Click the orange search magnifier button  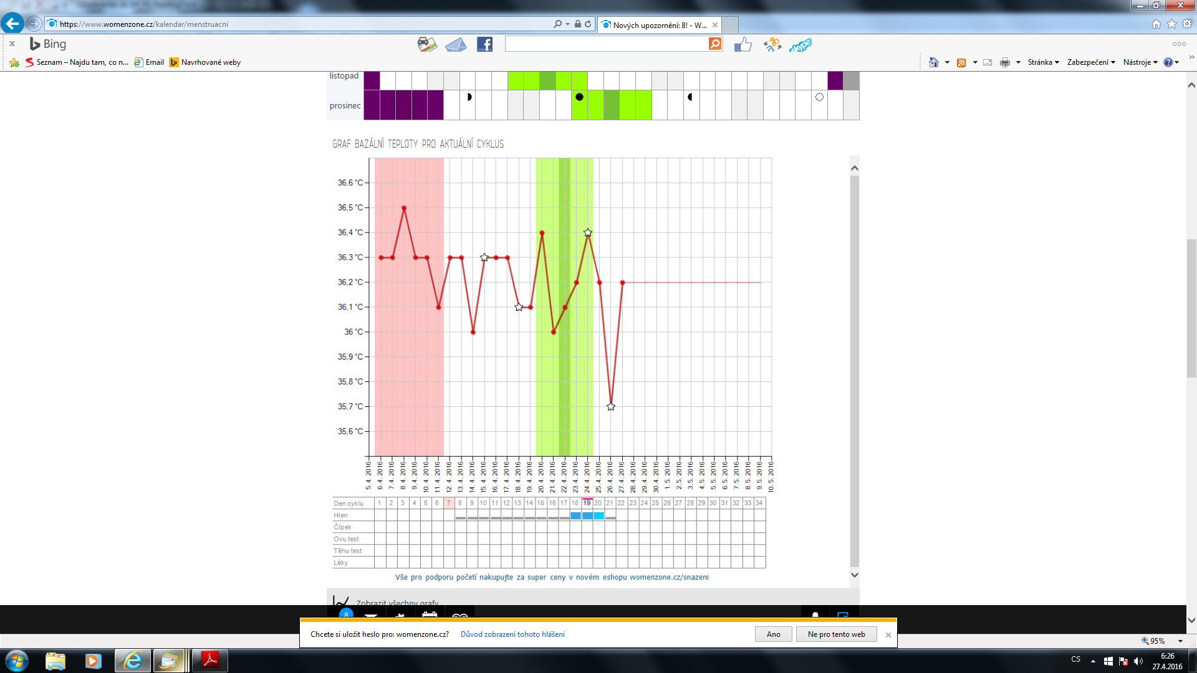(715, 44)
